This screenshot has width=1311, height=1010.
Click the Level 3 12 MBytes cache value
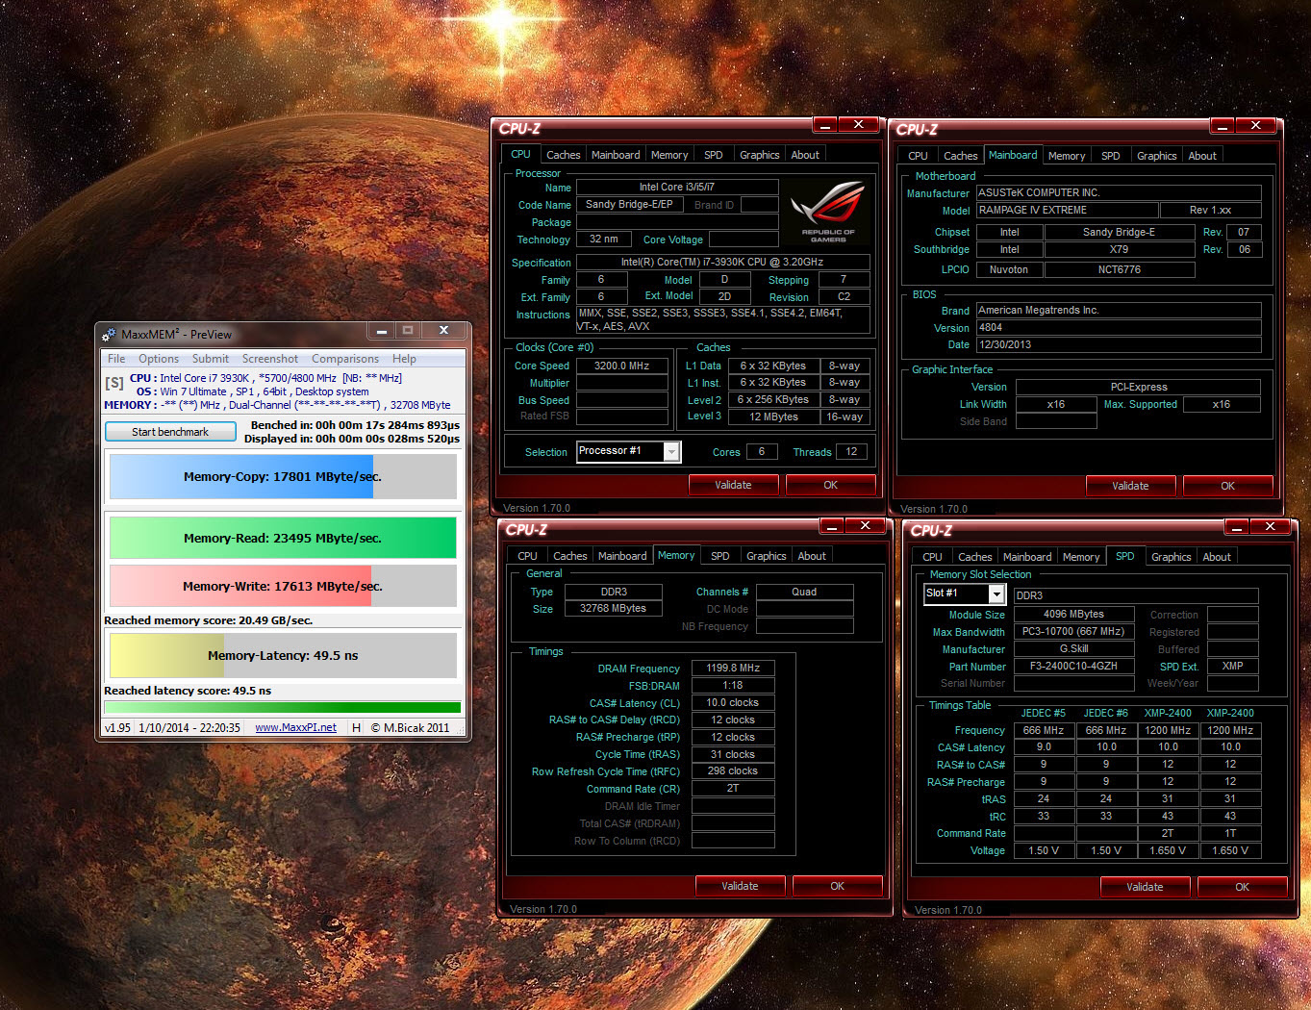click(x=774, y=417)
